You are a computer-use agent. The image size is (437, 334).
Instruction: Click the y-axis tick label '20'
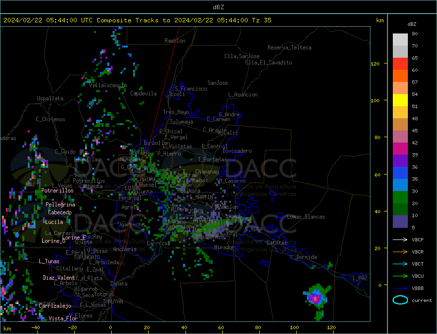(x=377, y=248)
